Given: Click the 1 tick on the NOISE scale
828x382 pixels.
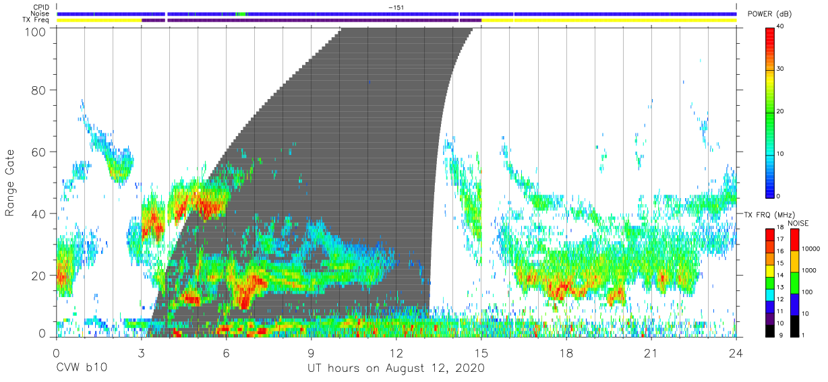Looking at the screenshot, I should point(803,335).
